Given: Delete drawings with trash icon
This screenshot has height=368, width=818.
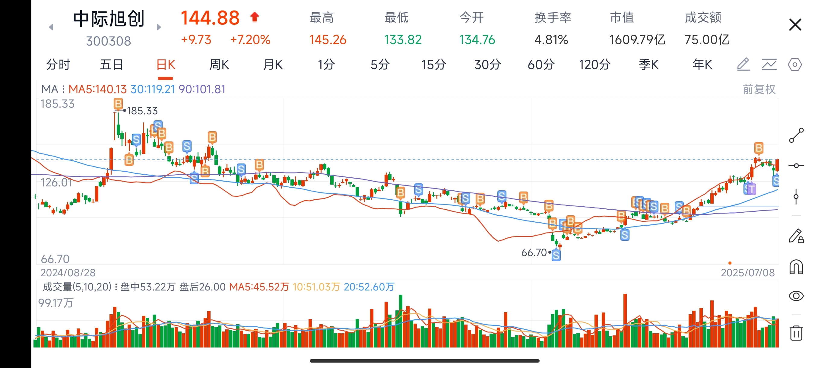Looking at the screenshot, I should 796,333.
